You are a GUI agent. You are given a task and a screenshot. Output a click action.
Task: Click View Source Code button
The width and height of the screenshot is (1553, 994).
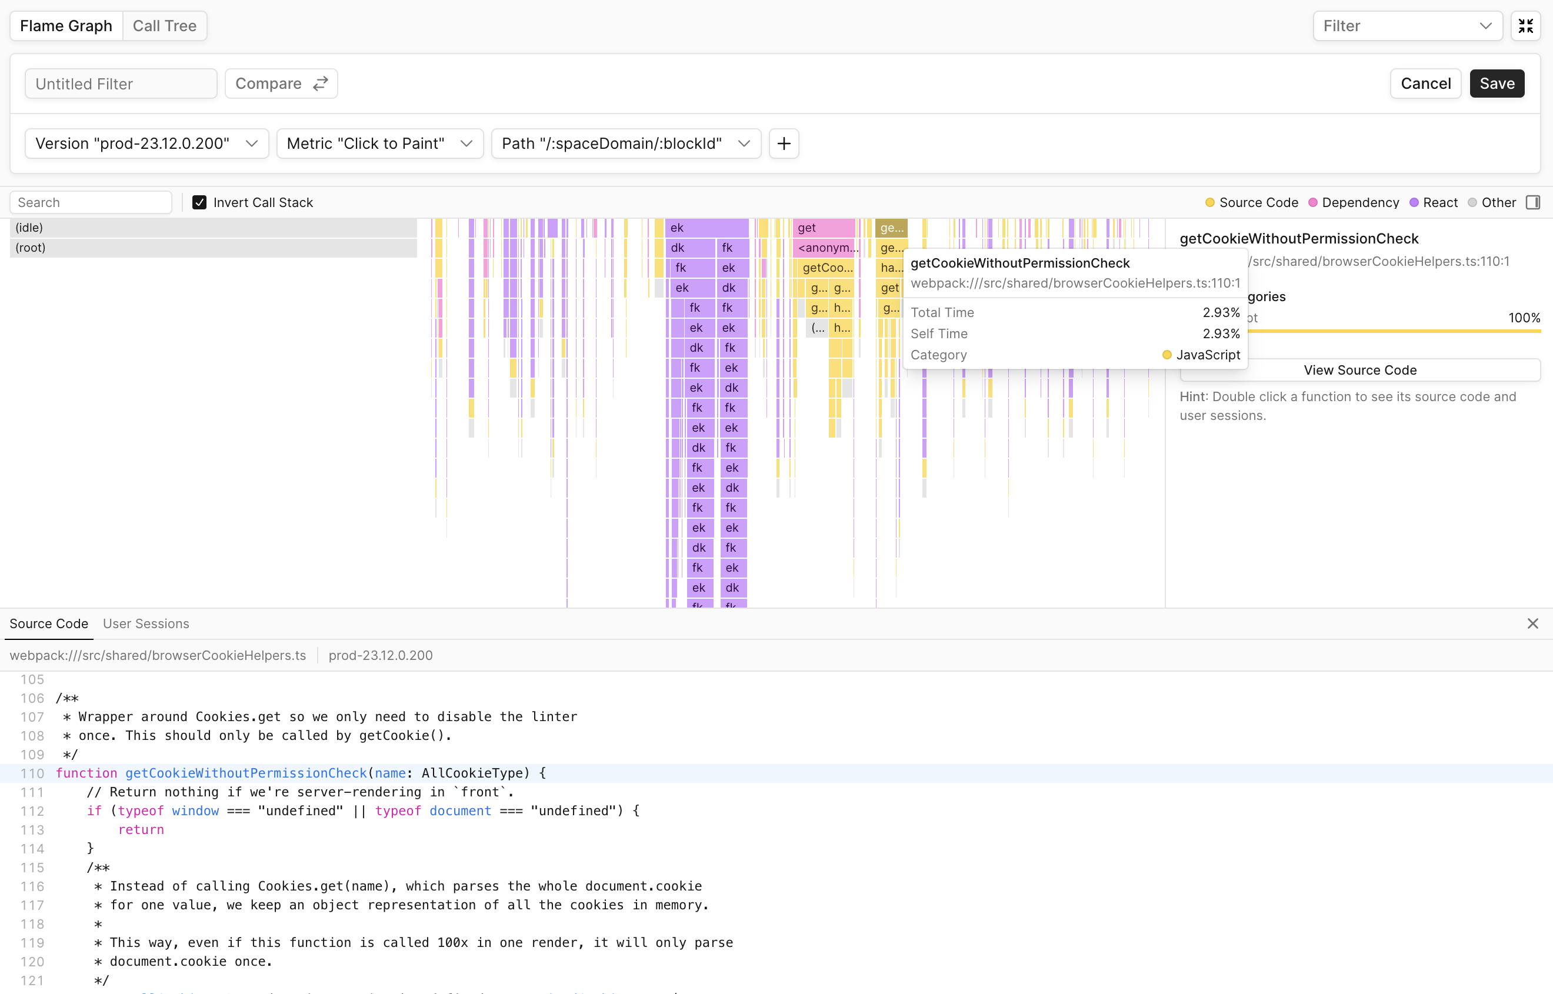[x=1359, y=370]
